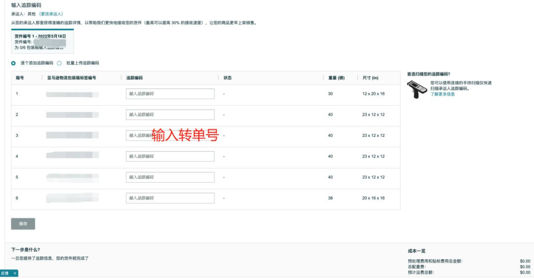Close the 反馈 feedback tab with X
The height and width of the screenshot is (279, 534).
pyautogui.click(x=15, y=273)
